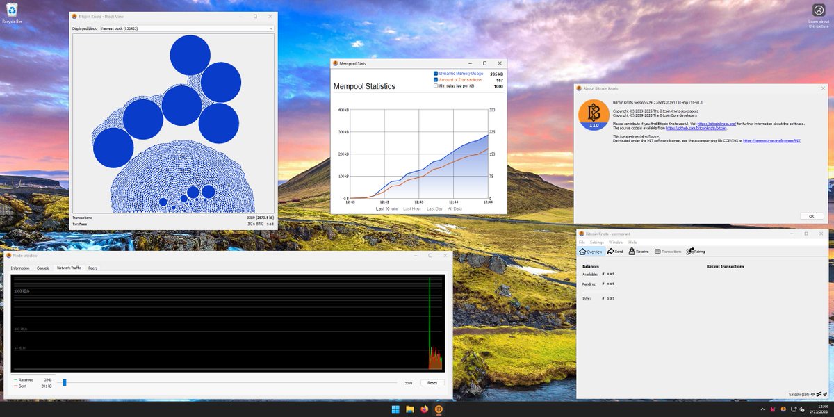Click the Recent transactions heading
The image size is (834, 417).
[x=725, y=266]
